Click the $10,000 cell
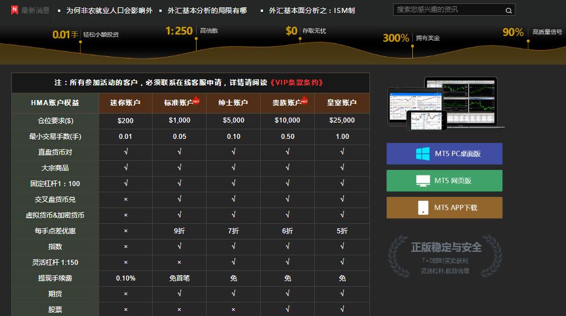This screenshot has height=316, width=566. [288, 121]
